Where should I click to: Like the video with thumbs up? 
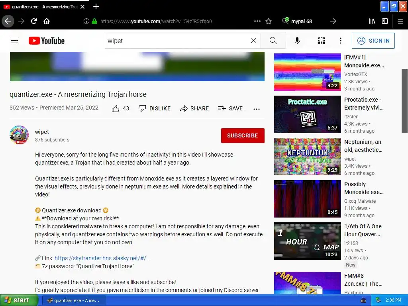(120, 108)
